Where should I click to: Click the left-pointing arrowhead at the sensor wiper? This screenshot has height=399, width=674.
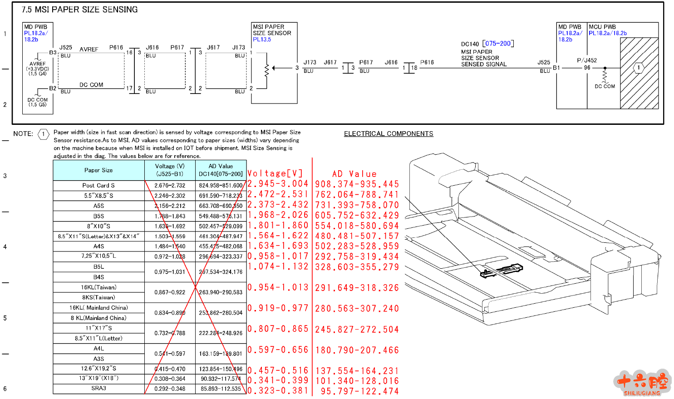tap(275, 69)
